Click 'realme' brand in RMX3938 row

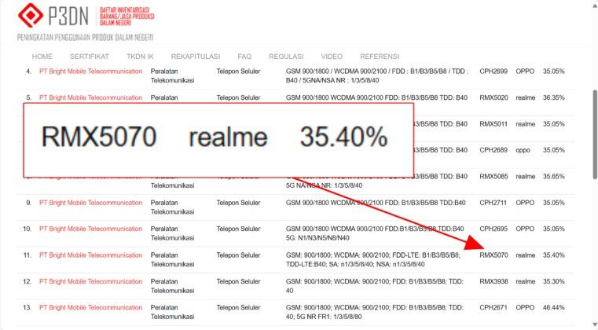click(x=526, y=281)
